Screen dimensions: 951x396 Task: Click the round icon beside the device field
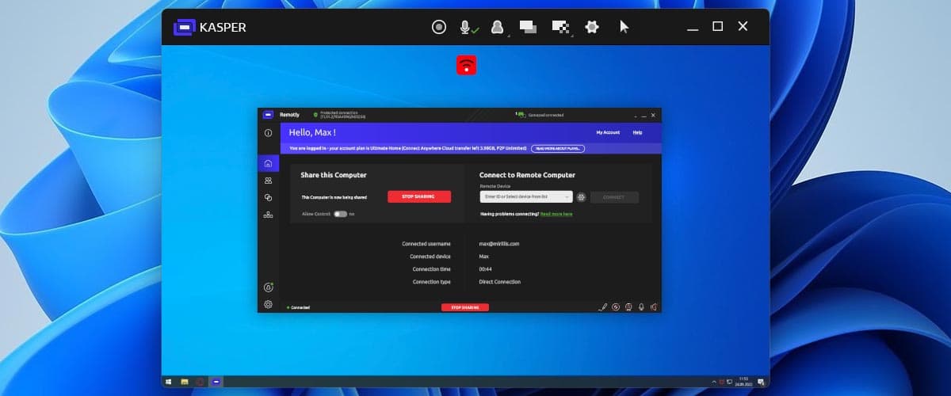tap(581, 197)
